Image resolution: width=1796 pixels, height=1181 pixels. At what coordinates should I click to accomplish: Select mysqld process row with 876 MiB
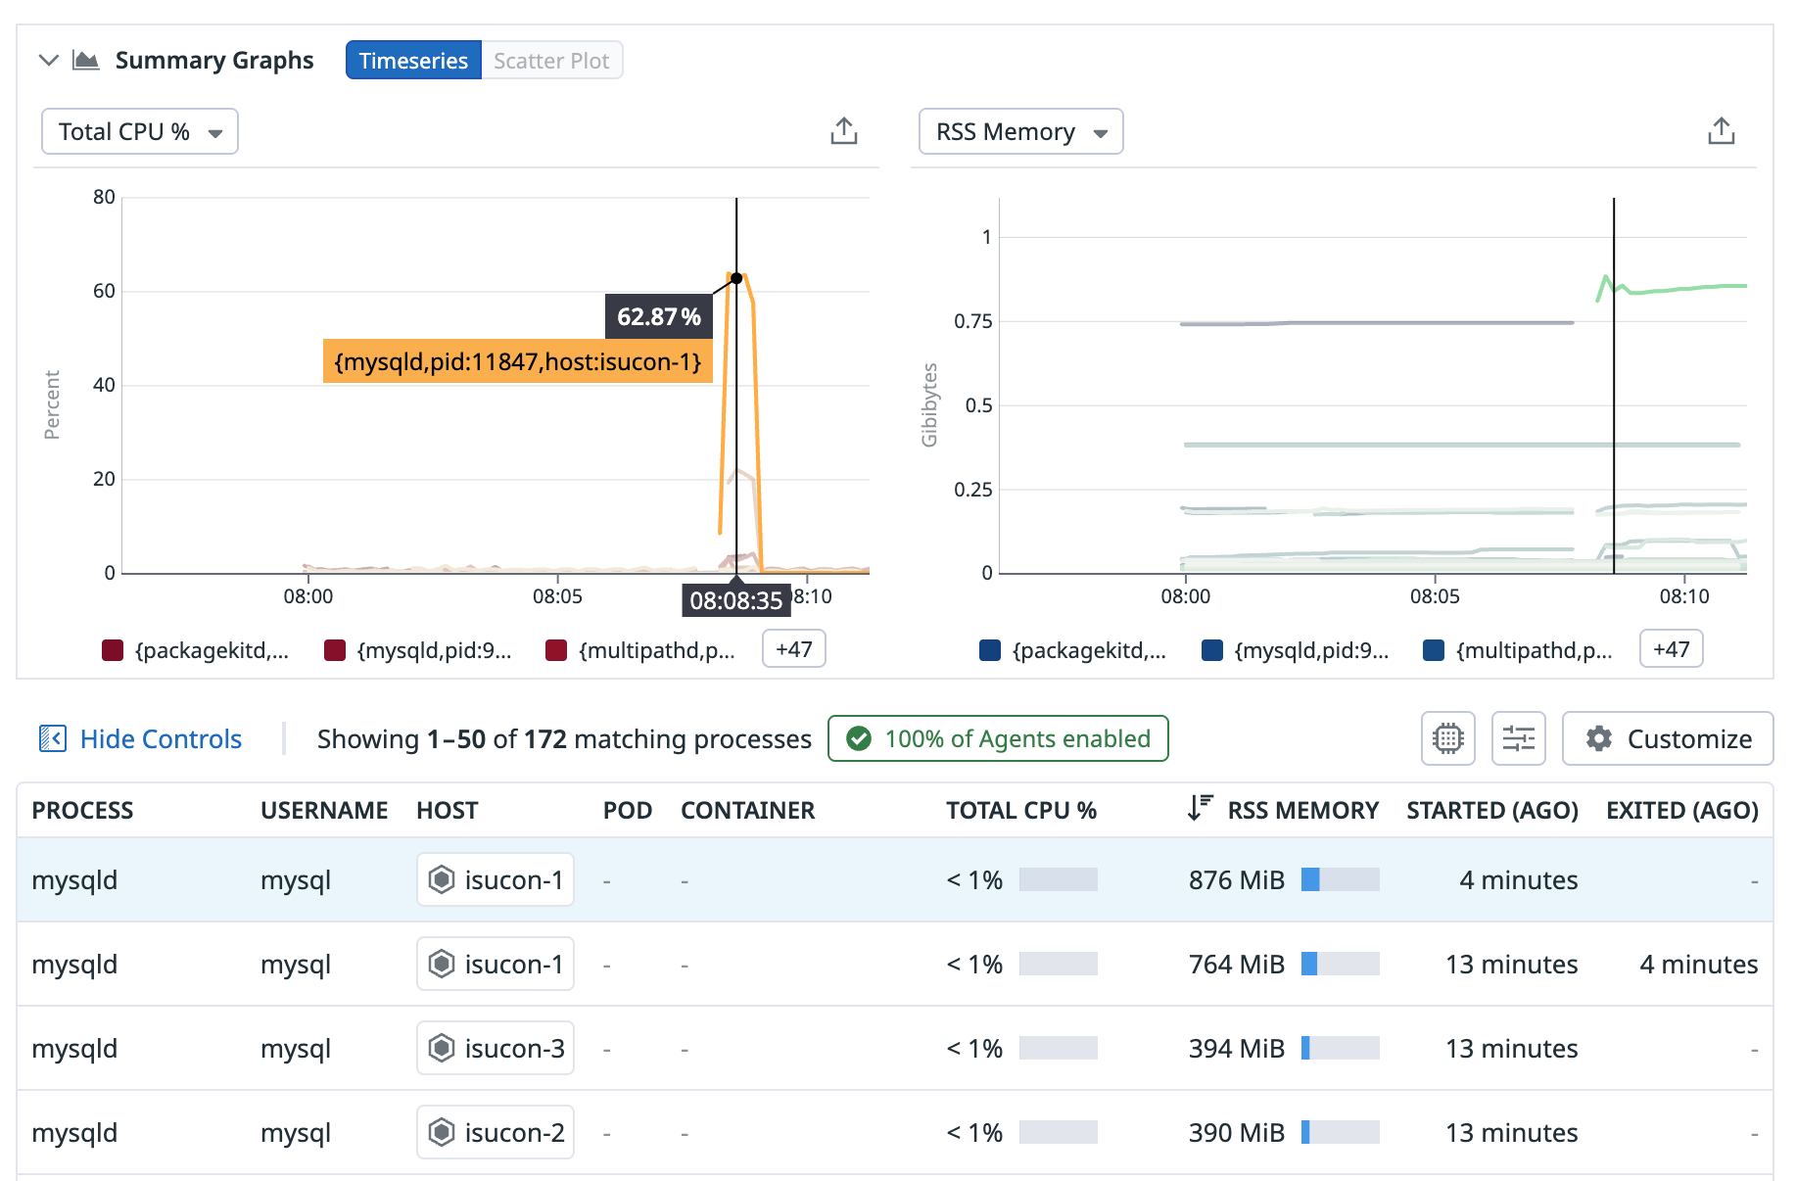tap(895, 879)
